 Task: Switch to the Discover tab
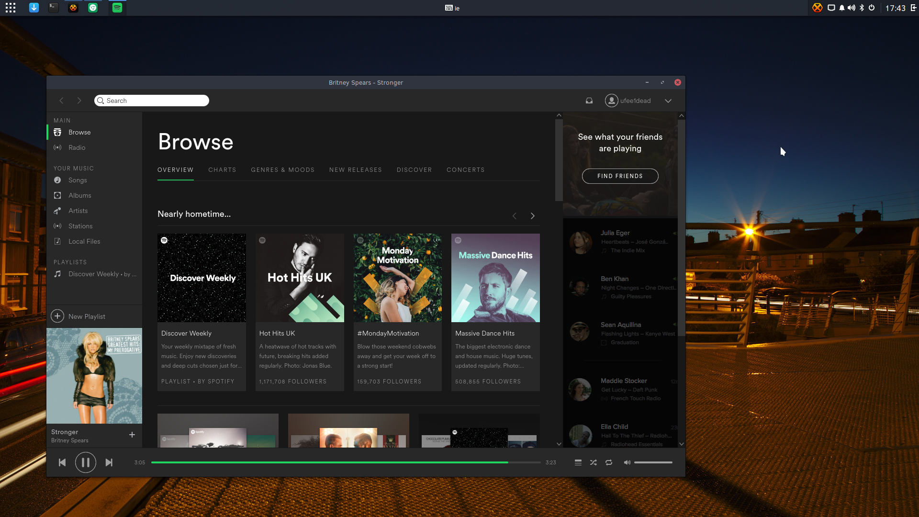415,170
